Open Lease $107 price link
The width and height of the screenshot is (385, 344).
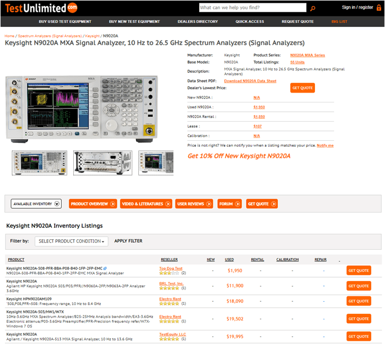tap(258, 127)
